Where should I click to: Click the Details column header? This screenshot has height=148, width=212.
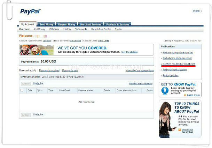click(x=107, y=90)
